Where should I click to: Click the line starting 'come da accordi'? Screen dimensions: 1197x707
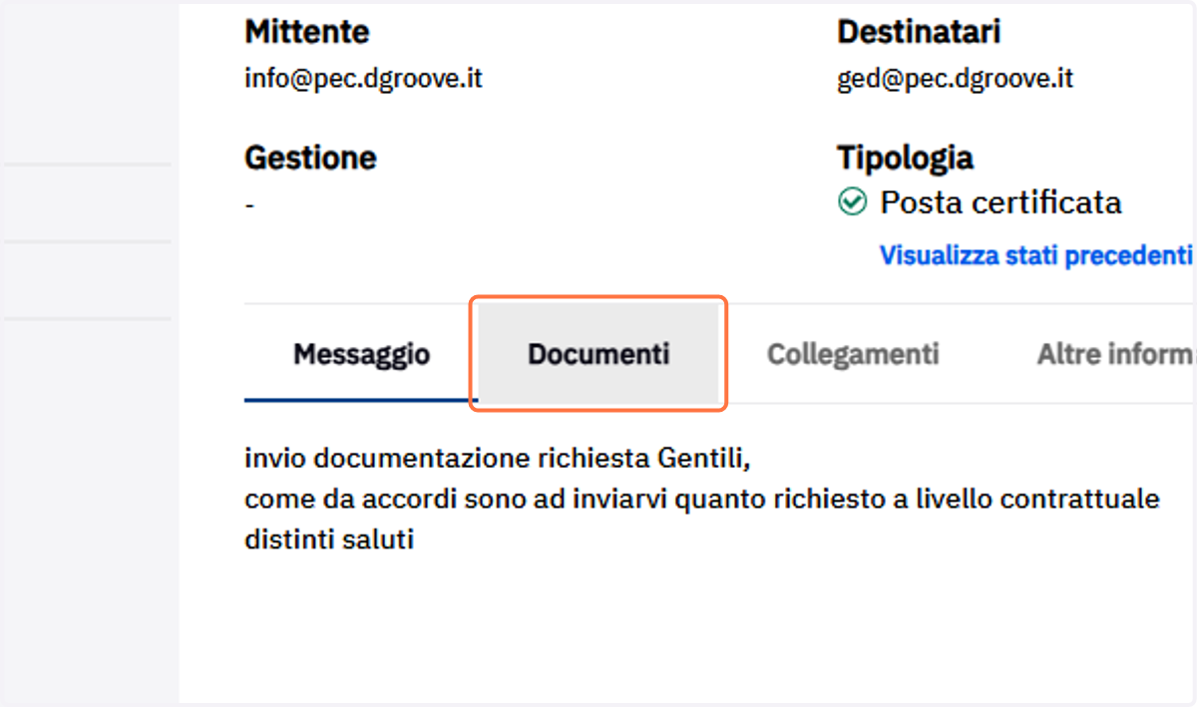coord(701,500)
